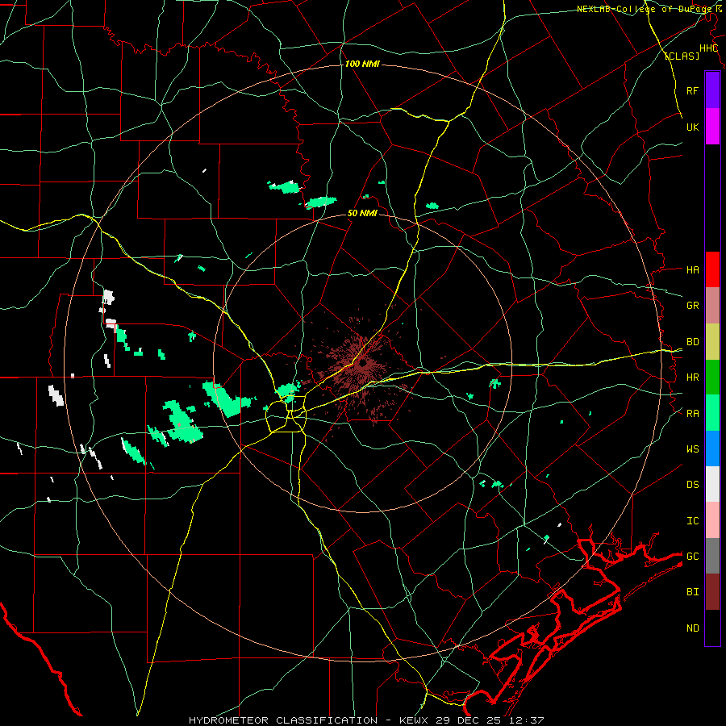Click the RA legend label
The width and height of the screenshot is (726, 726).
click(692, 413)
